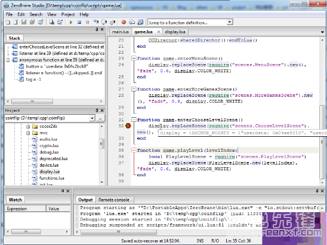
Task: Toggle breakpoint with the red circle icon
Action: (x=124, y=22)
